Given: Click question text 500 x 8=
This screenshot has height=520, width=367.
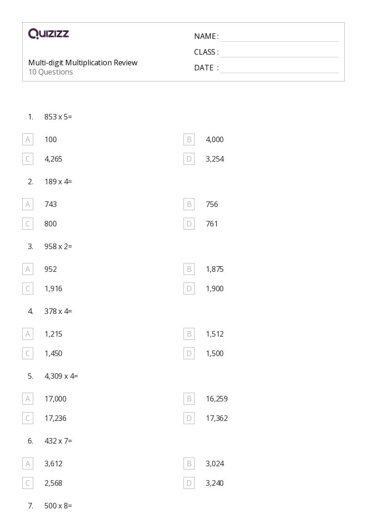Looking at the screenshot, I should tap(58, 506).
